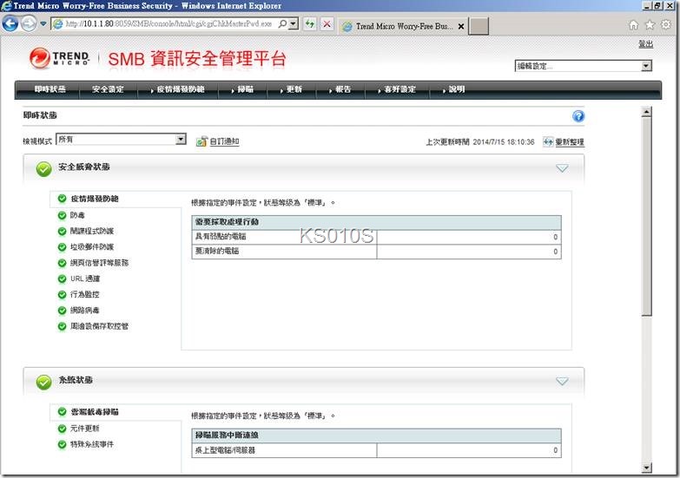Open the IE tools gear

[666, 24]
